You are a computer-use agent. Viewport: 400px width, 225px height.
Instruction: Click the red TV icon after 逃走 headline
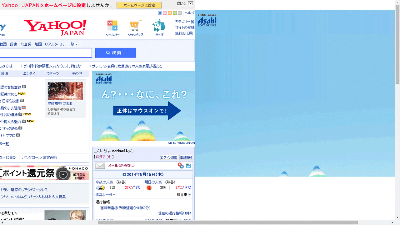pos(23,107)
